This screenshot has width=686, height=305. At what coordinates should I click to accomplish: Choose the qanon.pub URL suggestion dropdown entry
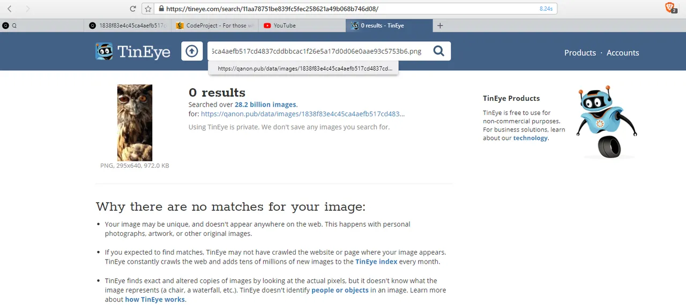pos(303,69)
